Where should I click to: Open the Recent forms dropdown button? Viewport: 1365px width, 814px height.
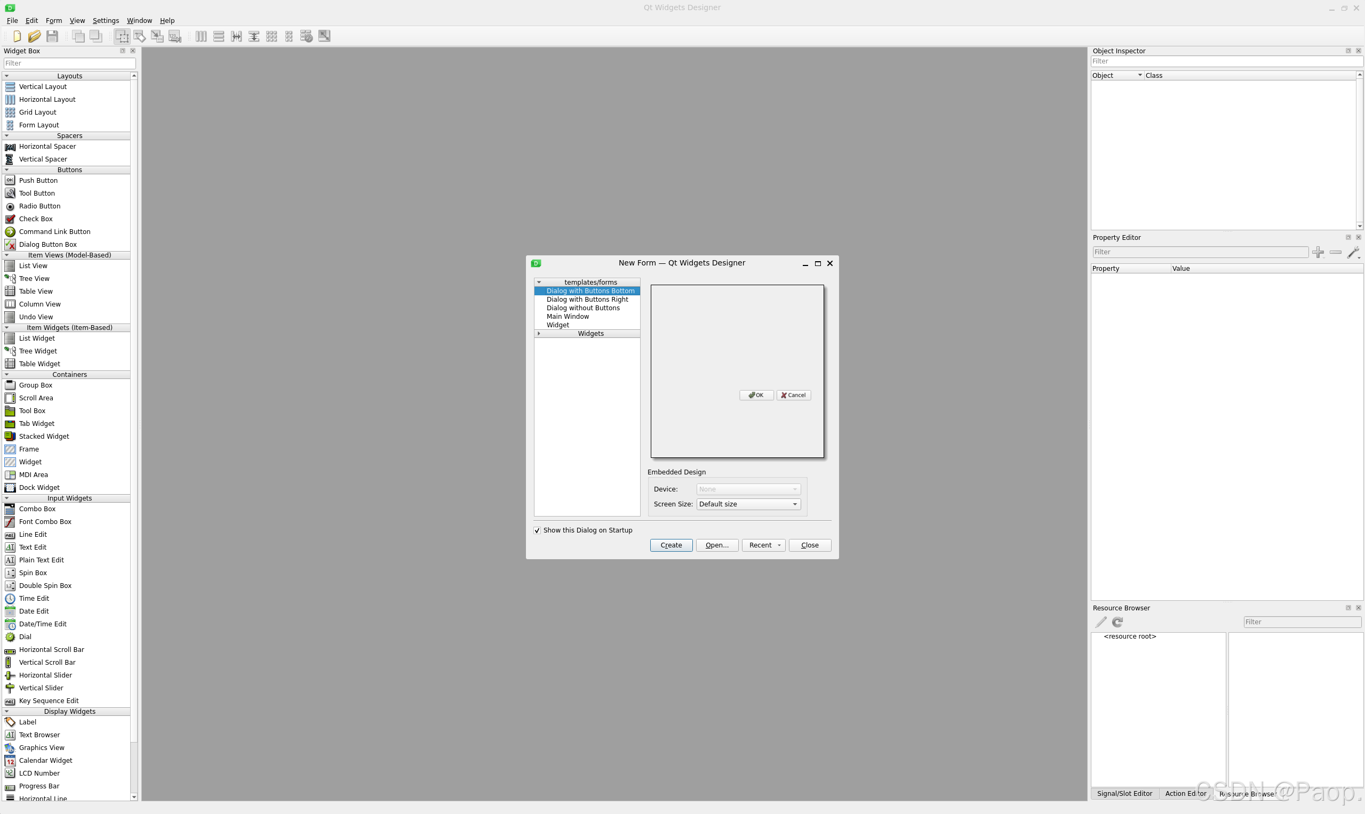[x=763, y=545]
